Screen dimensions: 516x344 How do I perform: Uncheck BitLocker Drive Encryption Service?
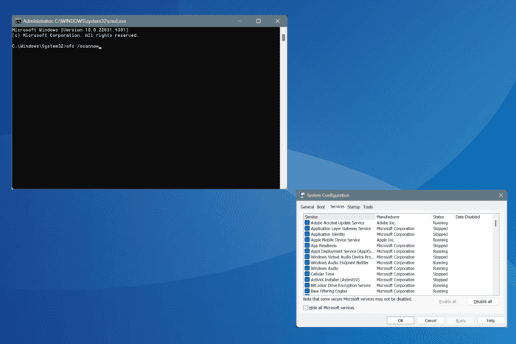pyautogui.click(x=307, y=286)
